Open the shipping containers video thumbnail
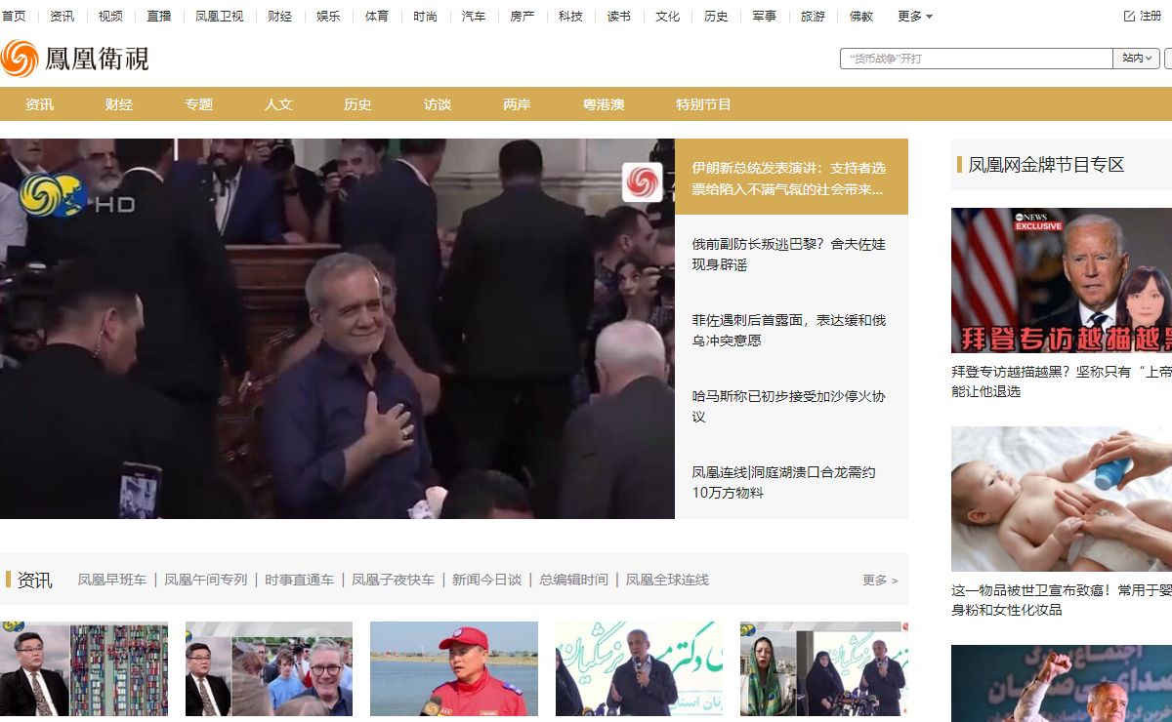This screenshot has width=1172, height=722. 84,669
